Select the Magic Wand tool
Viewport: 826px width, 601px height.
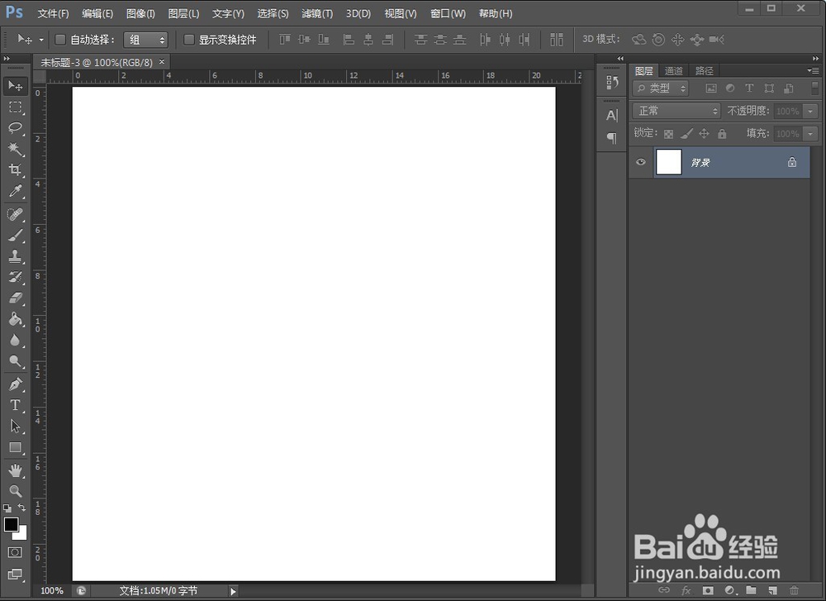(x=15, y=149)
